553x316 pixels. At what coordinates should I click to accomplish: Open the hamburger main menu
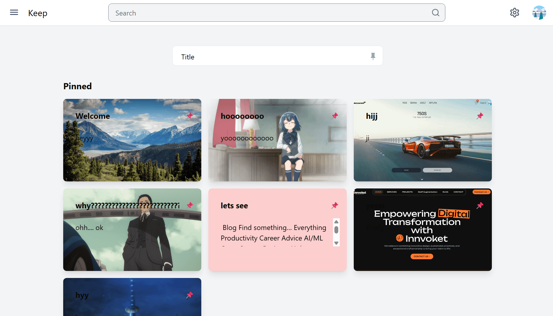pos(14,13)
